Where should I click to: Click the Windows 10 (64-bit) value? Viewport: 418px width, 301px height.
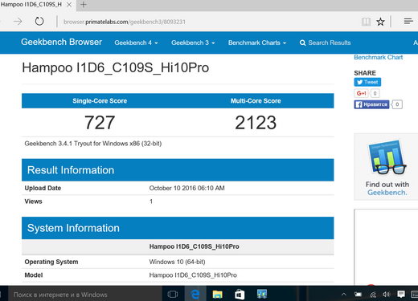tap(177, 262)
